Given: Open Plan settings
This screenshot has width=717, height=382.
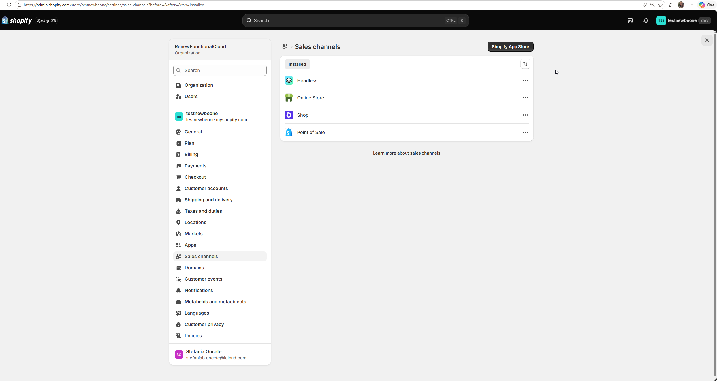Looking at the screenshot, I should click(x=220, y=143).
